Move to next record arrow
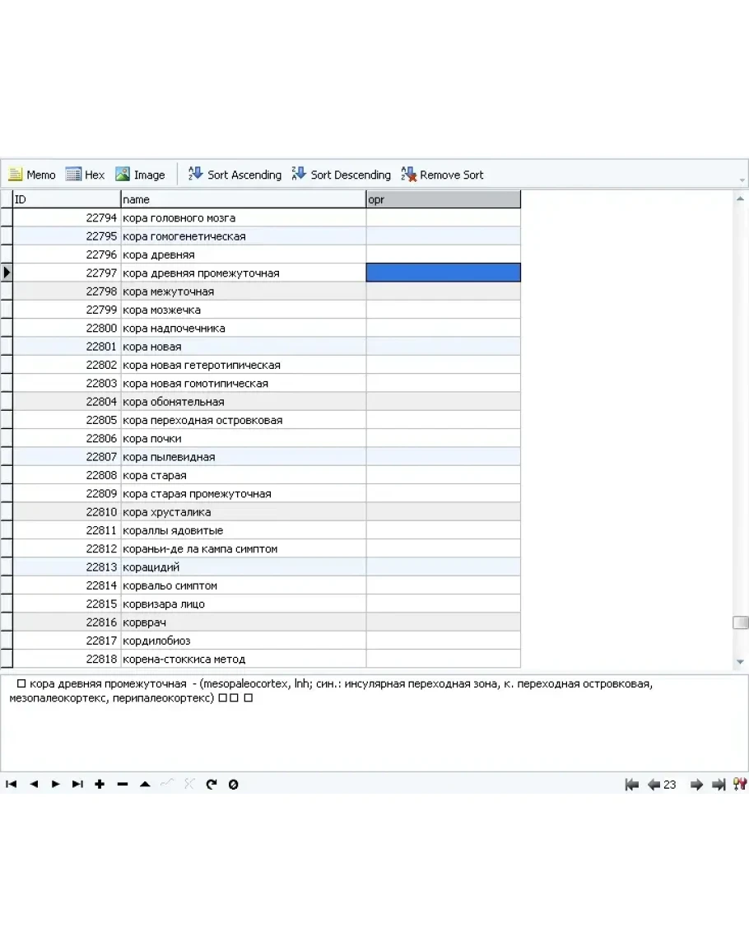749x951 pixels. click(x=56, y=785)
